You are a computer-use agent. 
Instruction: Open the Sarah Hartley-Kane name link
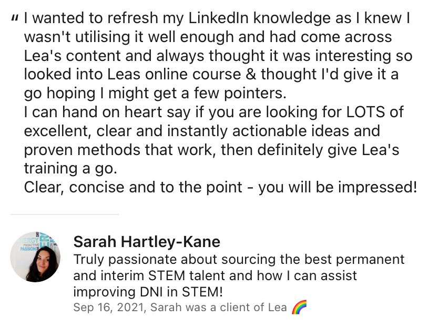[147, 242]
